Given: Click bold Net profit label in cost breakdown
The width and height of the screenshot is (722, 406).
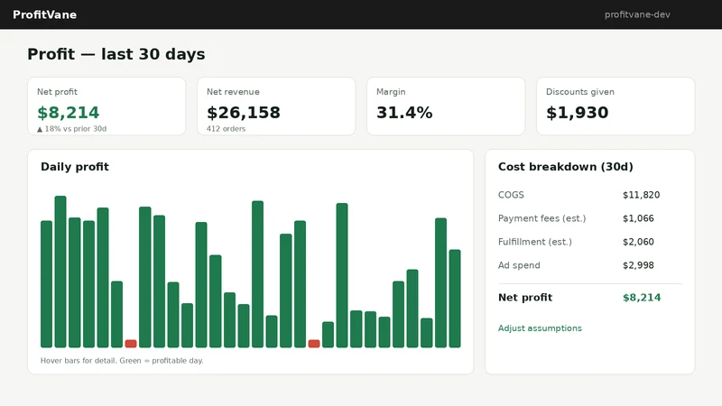Looking at the screenshot, I should pyautogui.click(x=525, y=298).
